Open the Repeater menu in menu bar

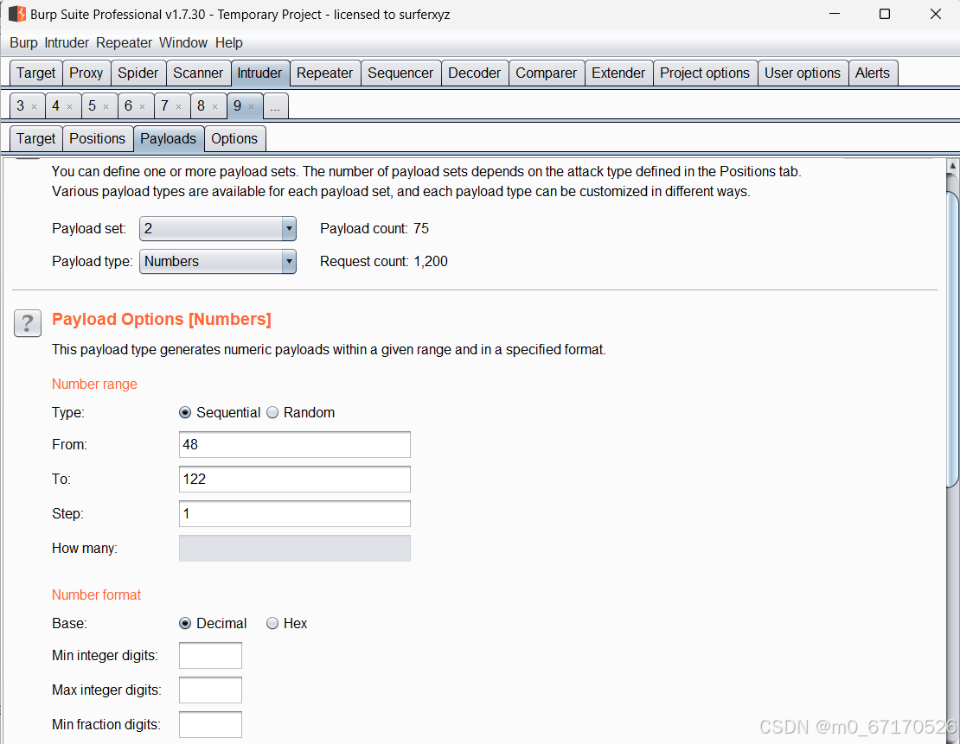click(124, 43)
